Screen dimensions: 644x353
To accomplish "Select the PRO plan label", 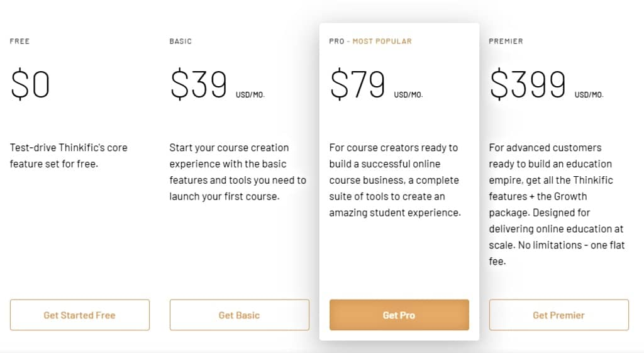I will click(337, 41).
